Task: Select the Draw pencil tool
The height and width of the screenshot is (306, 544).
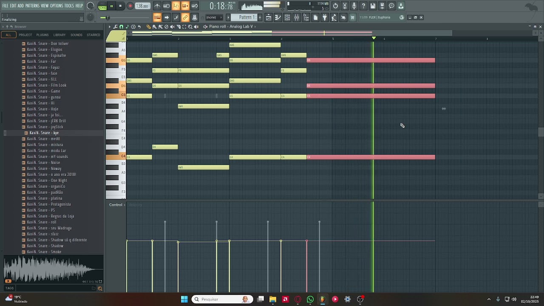Action: (x=148, y=26)
